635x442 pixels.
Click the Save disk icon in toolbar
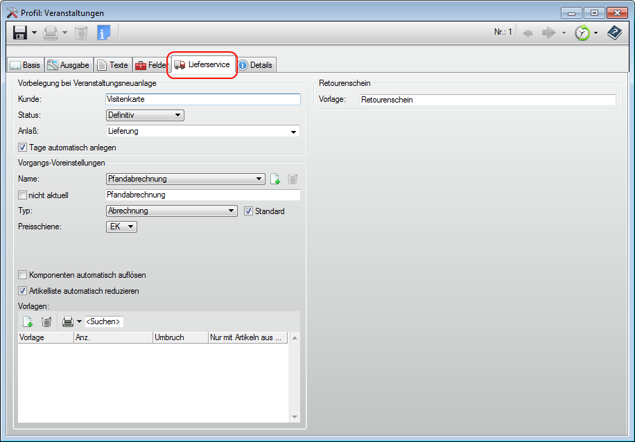click(19, 33)
